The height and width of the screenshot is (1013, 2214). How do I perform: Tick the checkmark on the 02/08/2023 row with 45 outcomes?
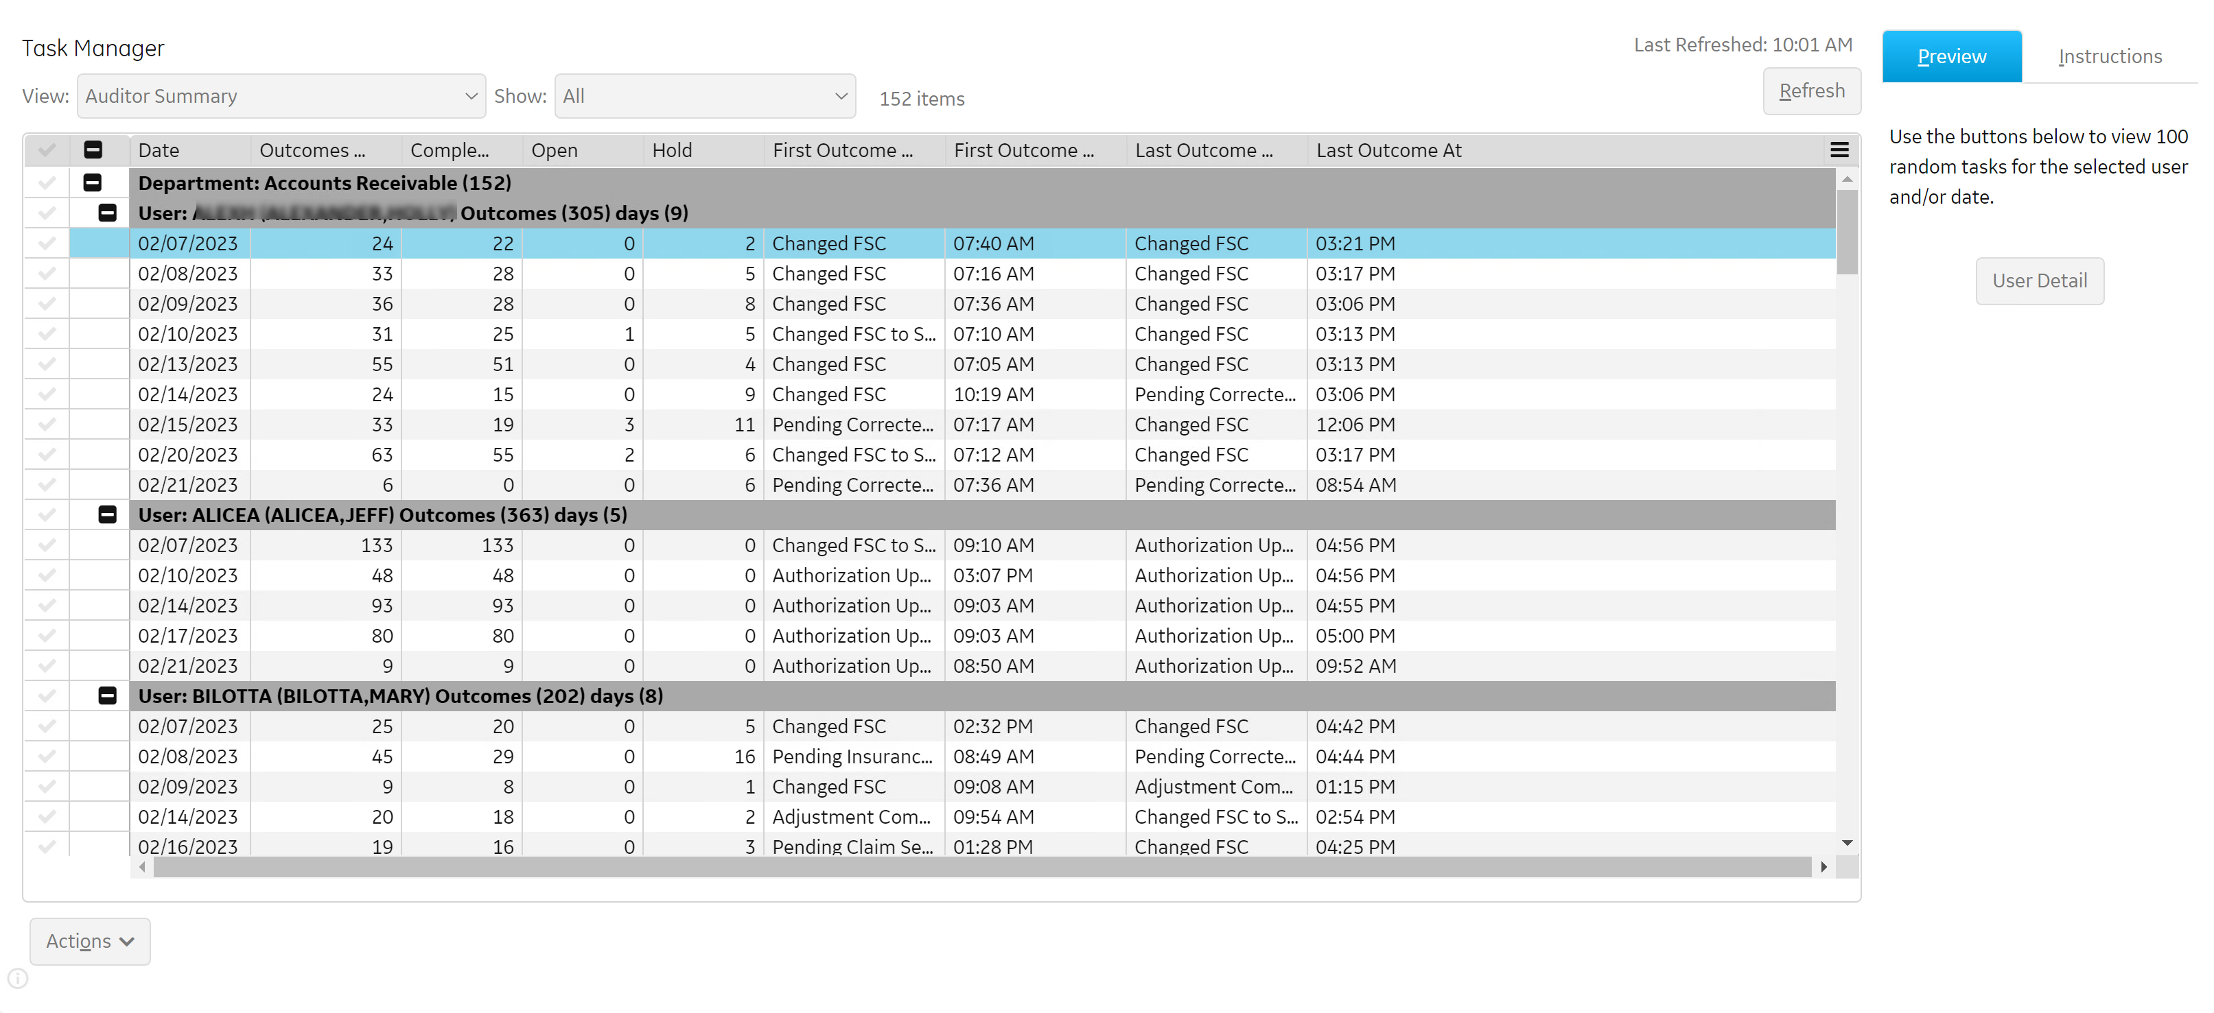click(x=47, y=756)
